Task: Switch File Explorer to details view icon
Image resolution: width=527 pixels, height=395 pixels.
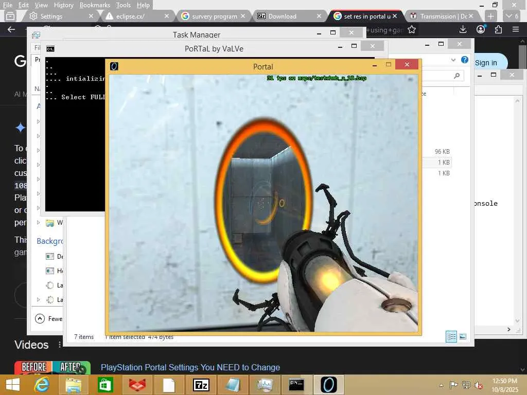Action: [x=451, y=336]
